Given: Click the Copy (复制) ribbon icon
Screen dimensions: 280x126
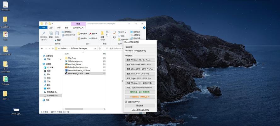Looking at the screenshot, I should (x=51, y=34).
